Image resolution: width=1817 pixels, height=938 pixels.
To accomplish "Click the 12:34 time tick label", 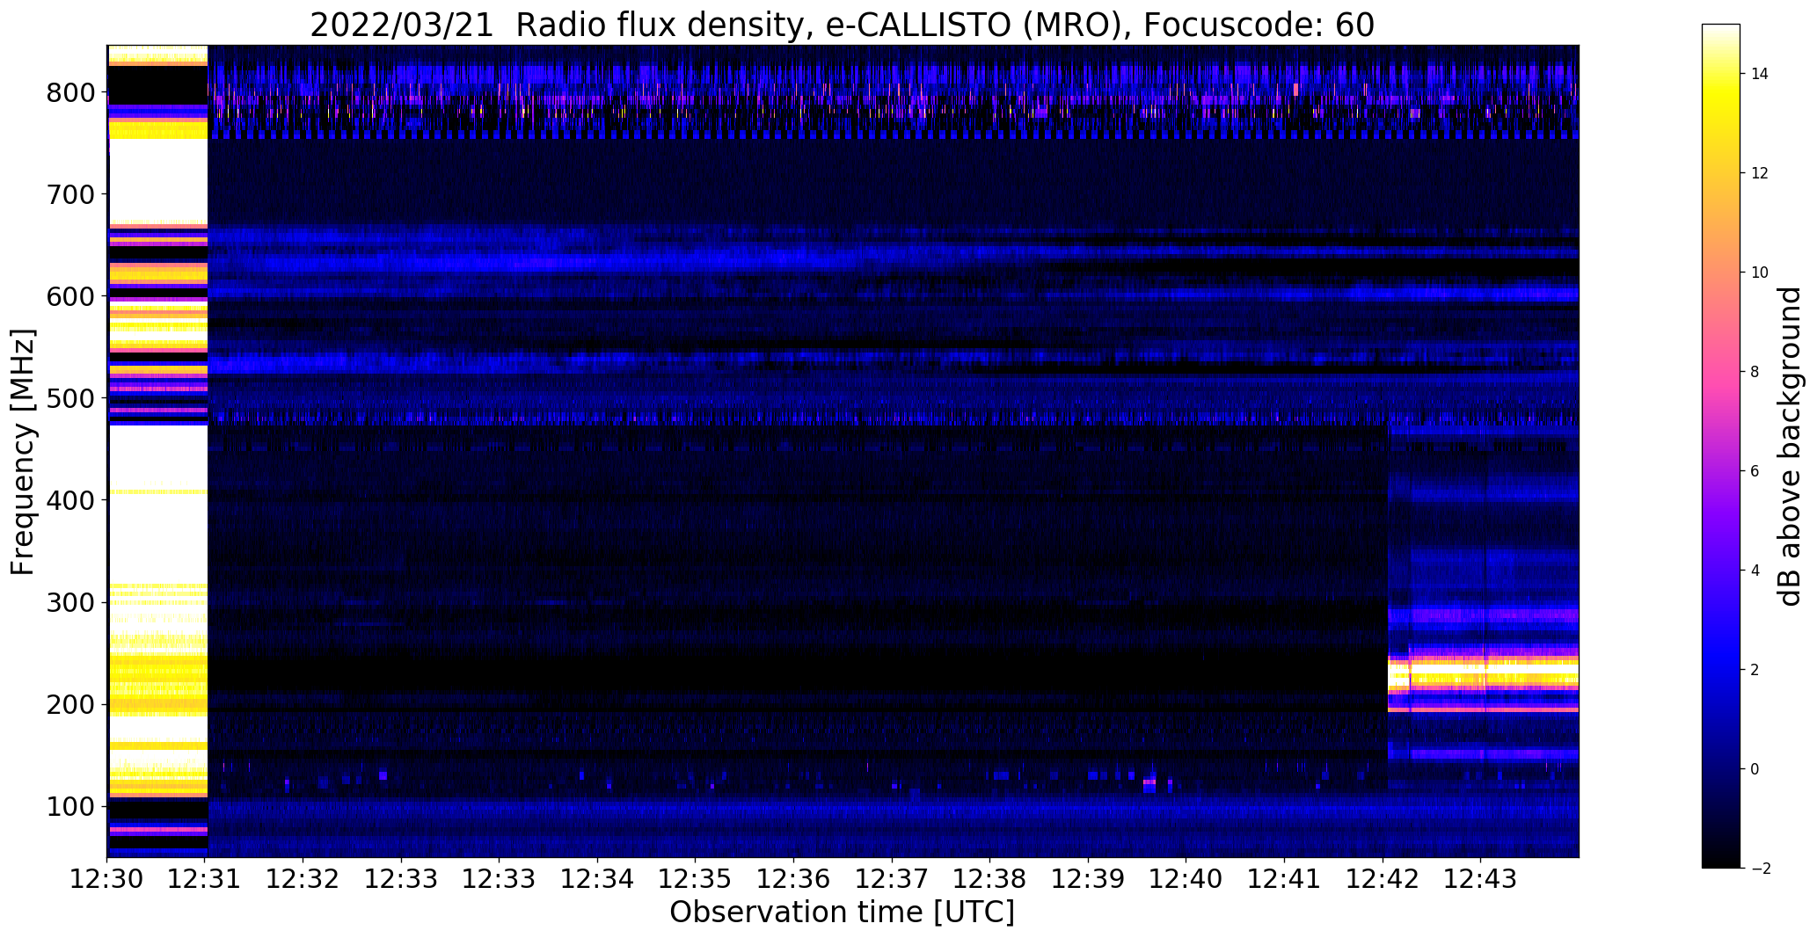I will (598, 880).
